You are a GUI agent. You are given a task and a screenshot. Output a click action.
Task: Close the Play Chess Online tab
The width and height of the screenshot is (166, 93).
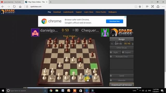tap(47, 2)
